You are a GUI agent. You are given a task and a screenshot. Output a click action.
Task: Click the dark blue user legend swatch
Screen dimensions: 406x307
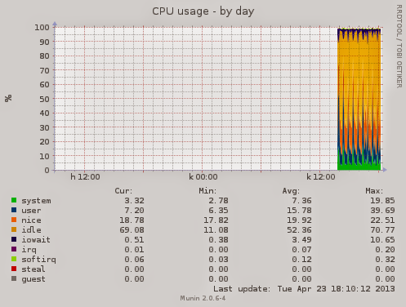14,210
